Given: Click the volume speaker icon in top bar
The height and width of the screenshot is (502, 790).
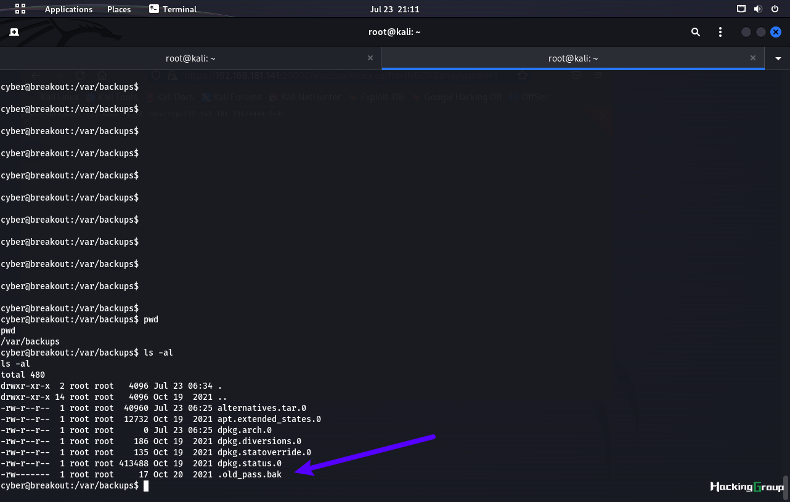Looking at the screenshot, I should [x=758, y=9].
